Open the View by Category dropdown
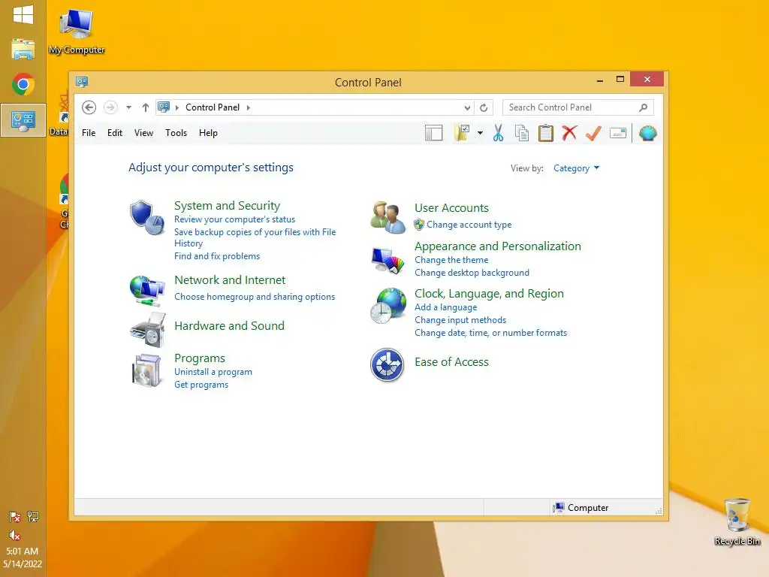 point(576,168)
